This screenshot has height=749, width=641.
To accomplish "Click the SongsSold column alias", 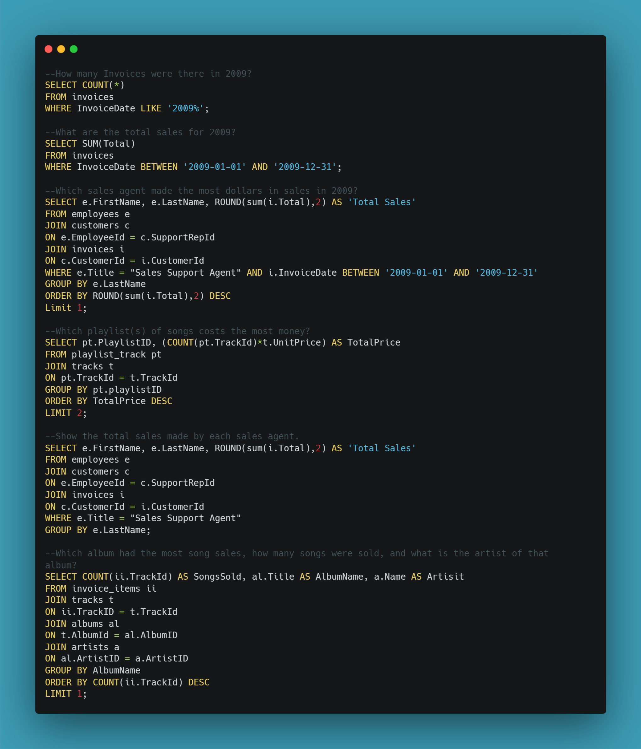I will [217, 577].
